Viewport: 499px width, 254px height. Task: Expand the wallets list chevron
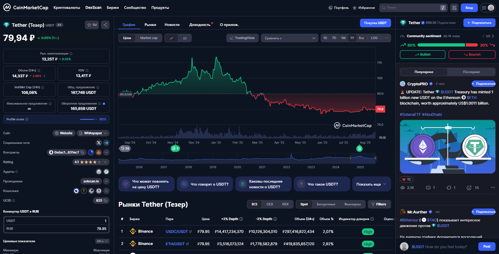106,191
